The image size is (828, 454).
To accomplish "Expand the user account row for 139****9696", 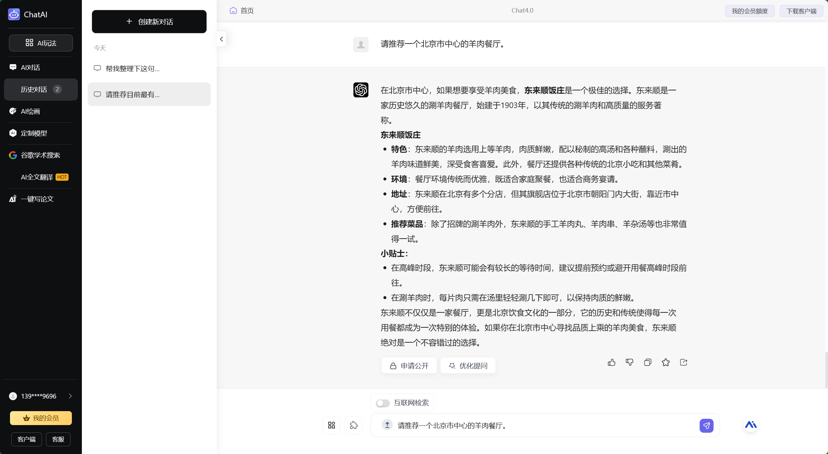I will (x=70, y=396).
